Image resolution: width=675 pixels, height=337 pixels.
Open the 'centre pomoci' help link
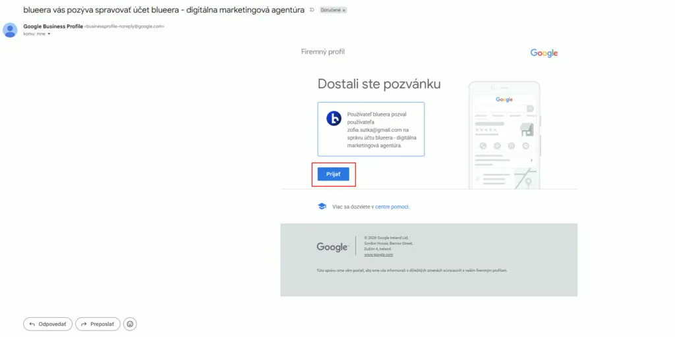pos(392,207)
